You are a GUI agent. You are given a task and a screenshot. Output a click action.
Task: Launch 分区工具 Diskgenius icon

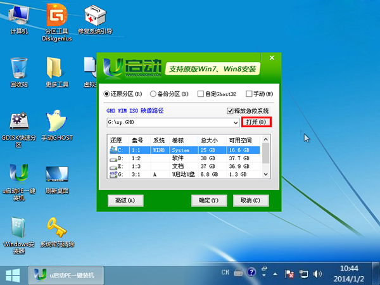57,23
